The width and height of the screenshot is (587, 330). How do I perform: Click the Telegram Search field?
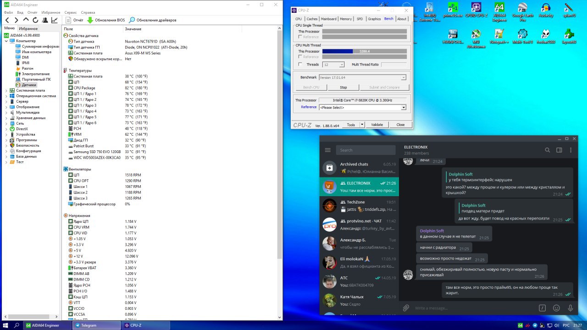pyautogui.click(x=365, y=150)
